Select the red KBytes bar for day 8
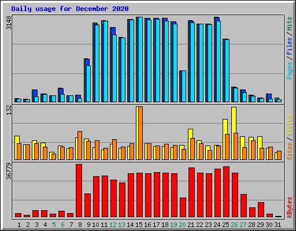 (x=79, y=191)
